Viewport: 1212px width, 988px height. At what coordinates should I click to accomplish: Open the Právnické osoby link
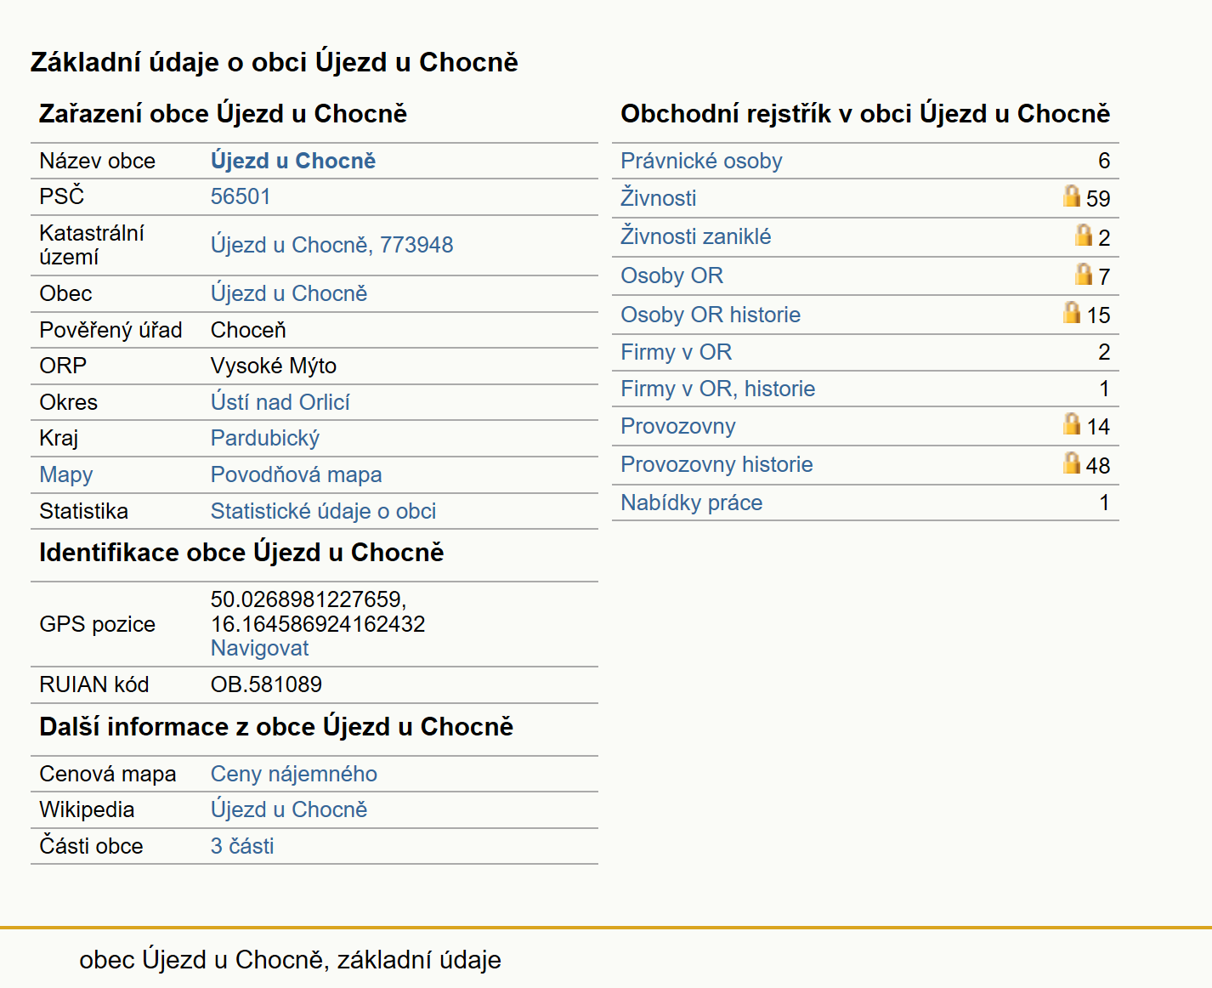point(701,161)
